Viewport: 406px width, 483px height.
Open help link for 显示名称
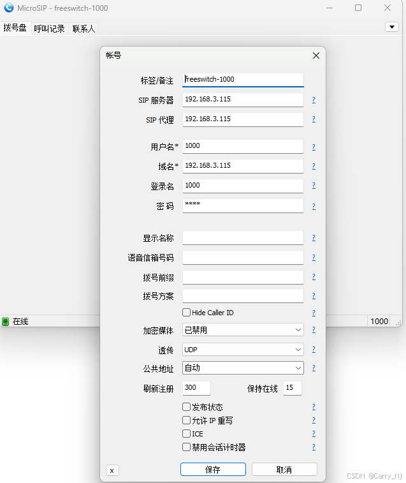(x=314, y=238)
